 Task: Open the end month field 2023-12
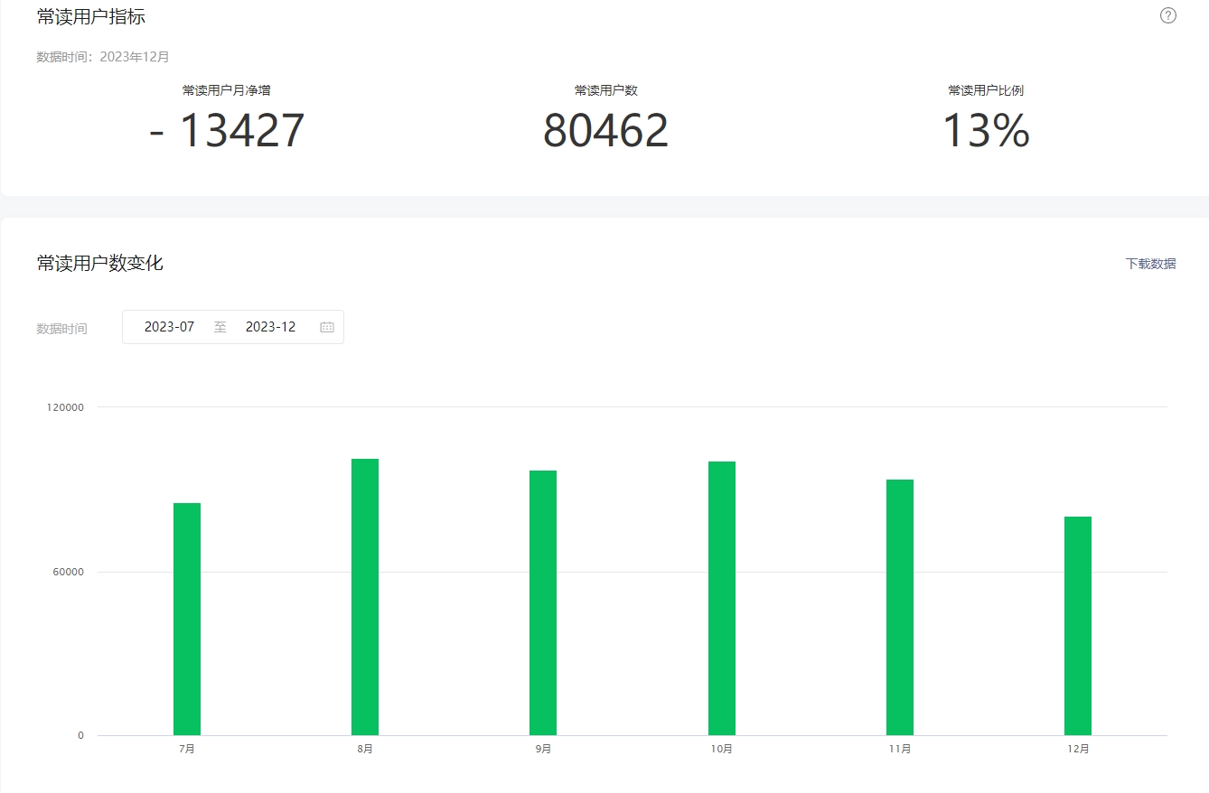270,327
